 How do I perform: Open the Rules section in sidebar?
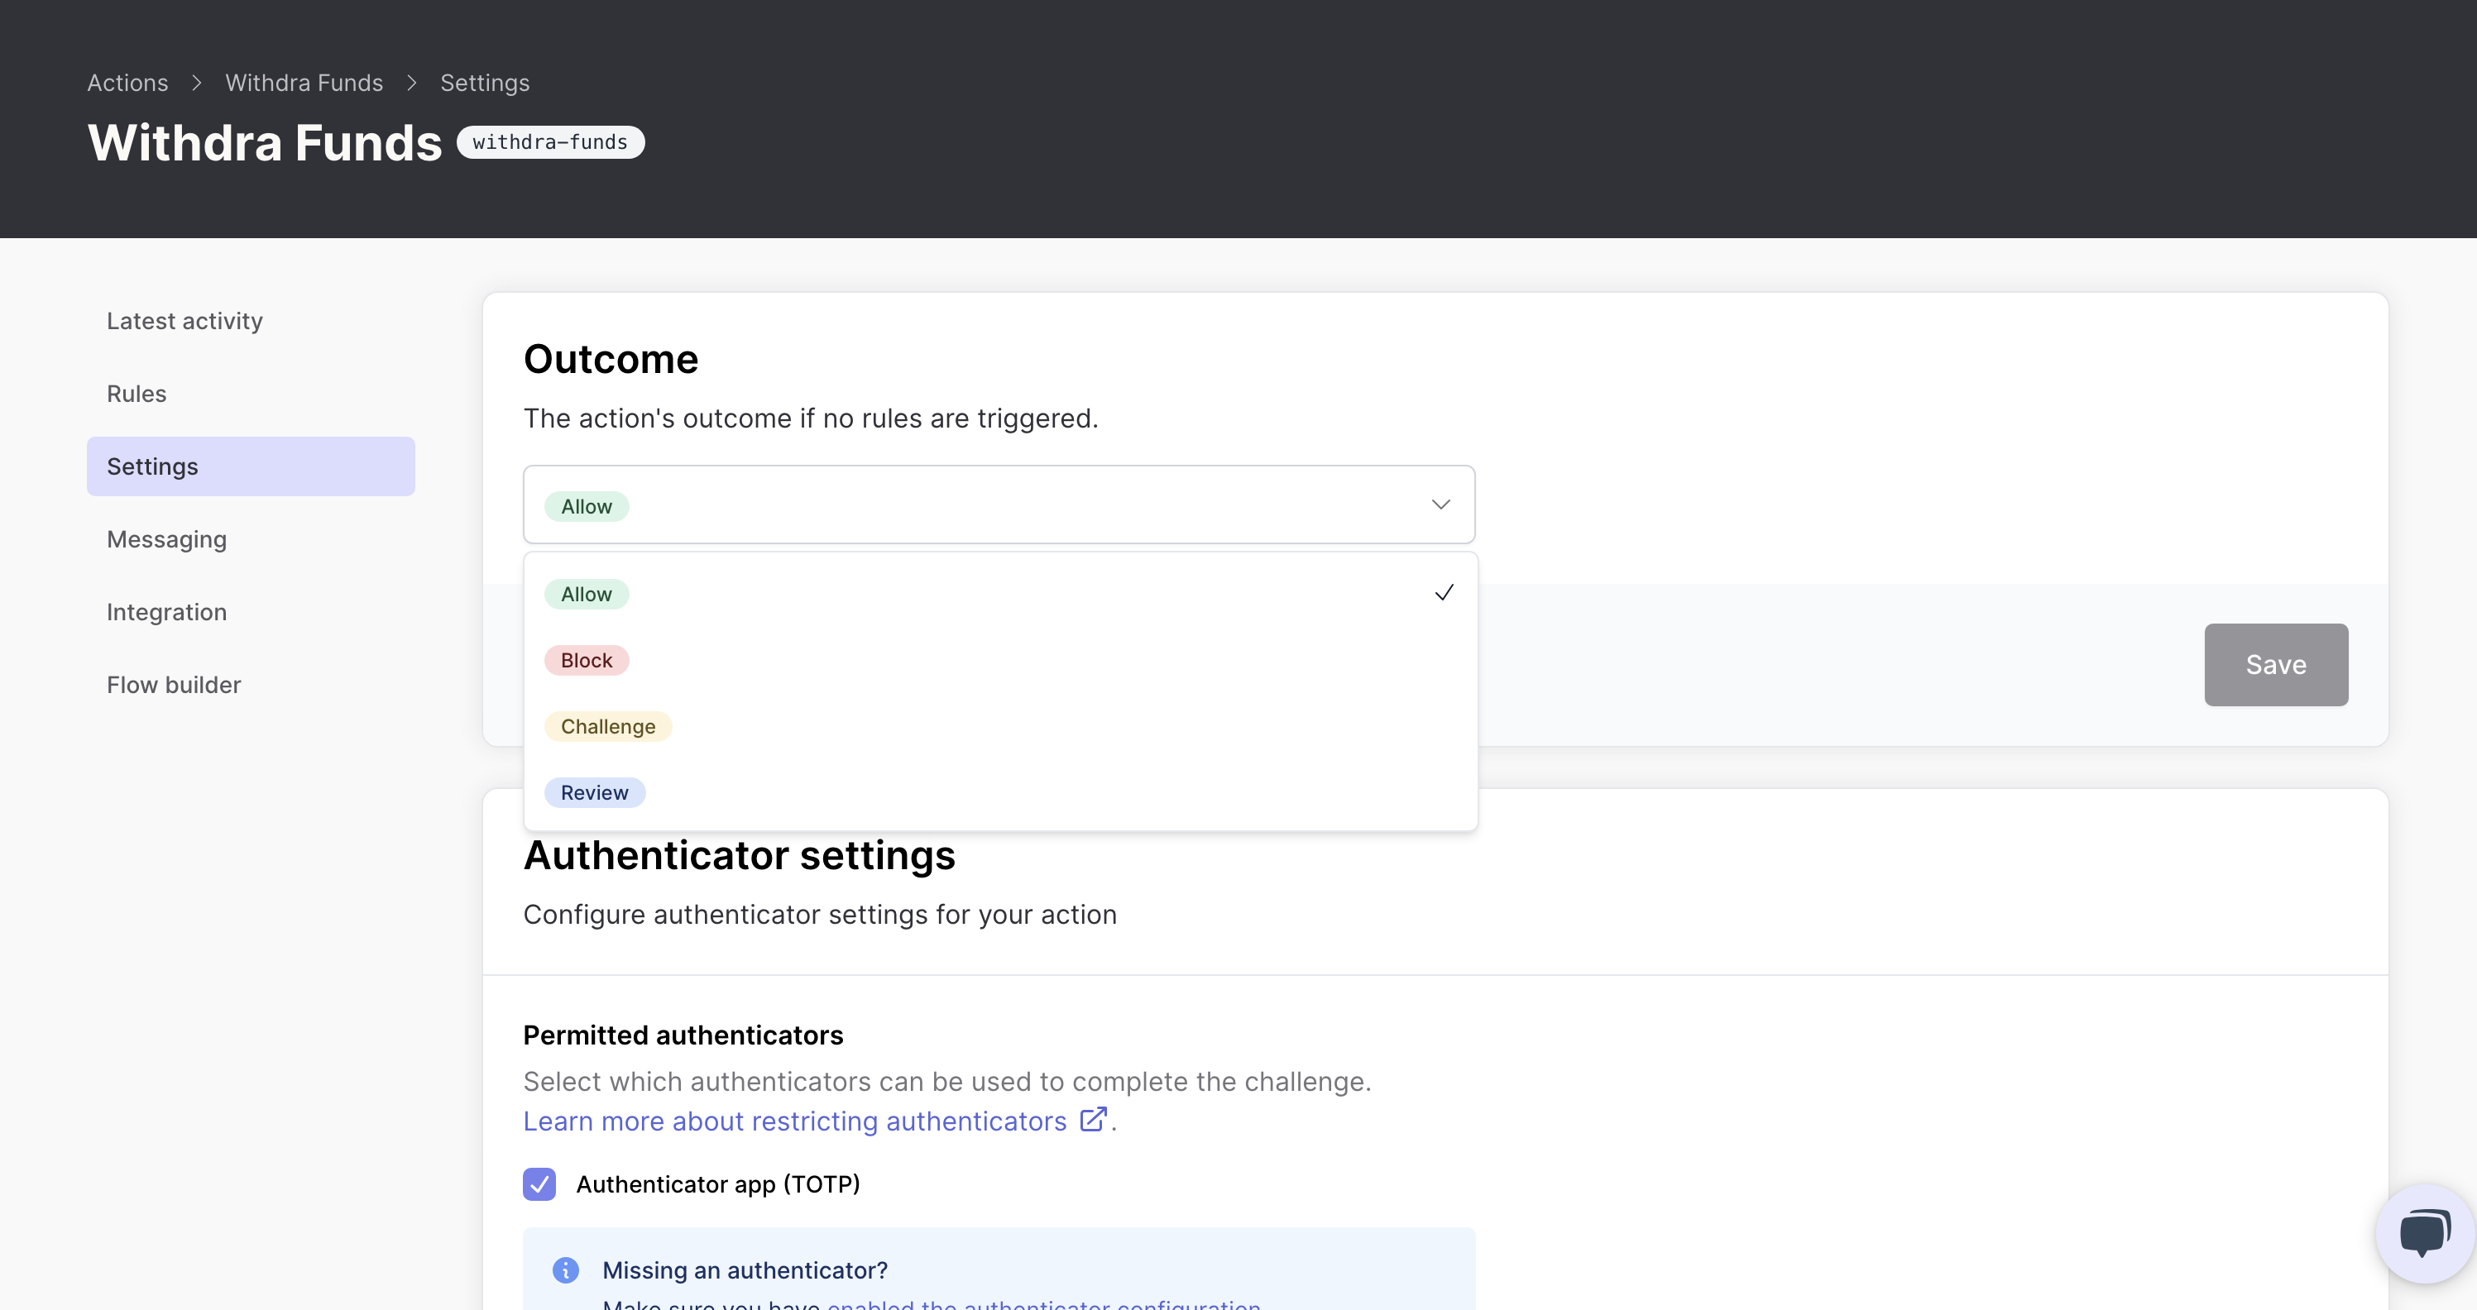(137, 394)
